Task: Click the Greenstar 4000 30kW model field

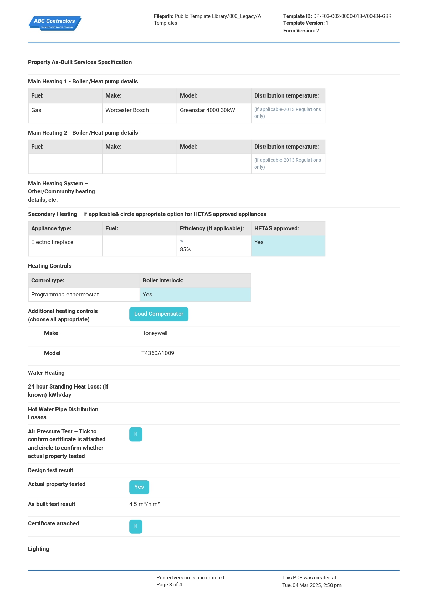Action: pos(214,113)
